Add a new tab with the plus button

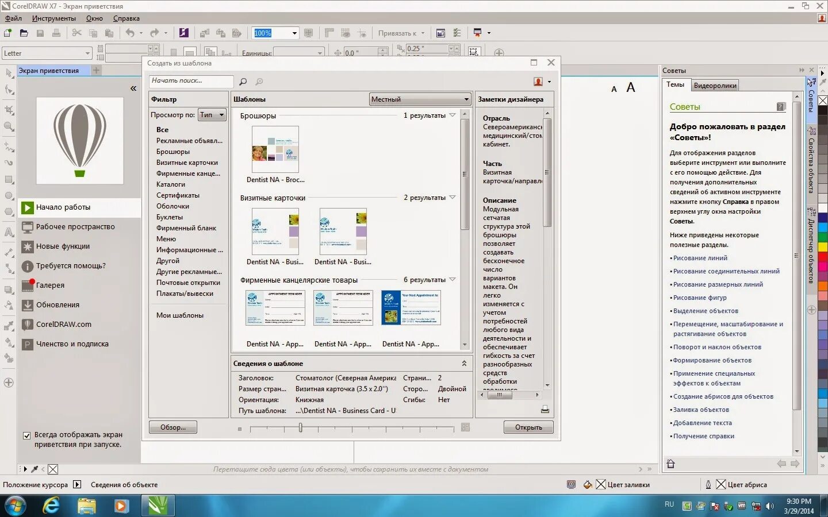96,70
